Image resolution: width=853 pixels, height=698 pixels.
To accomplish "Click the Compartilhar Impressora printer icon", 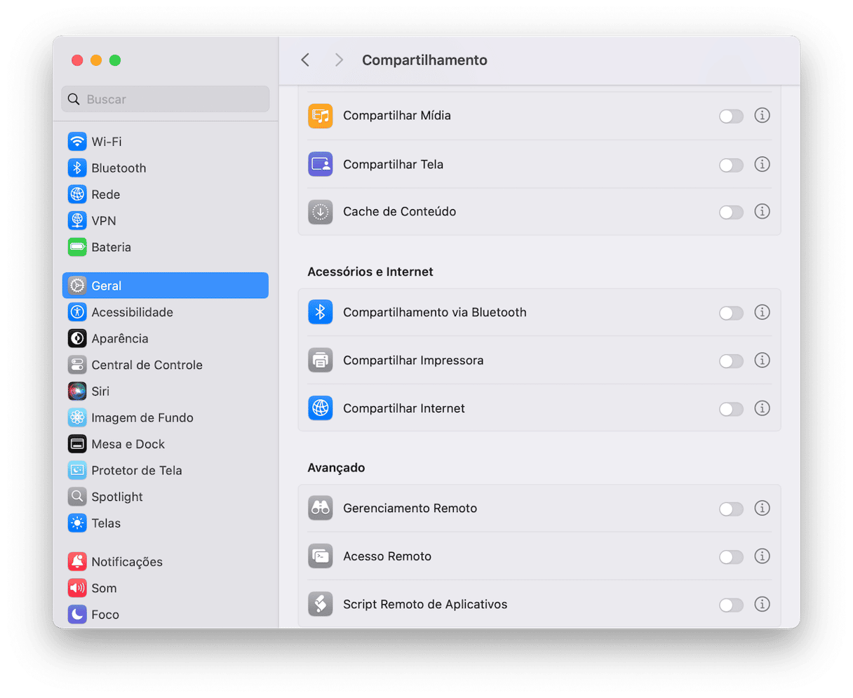I will (x=321, y=361).
